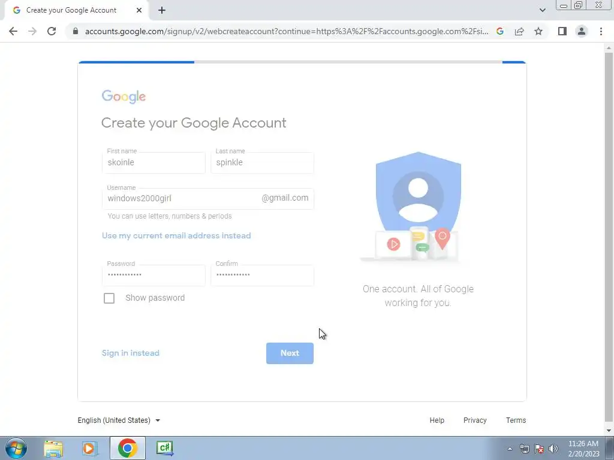This screenshot has width=614, height=460.
Task: Click the volume speaker icon
Action: click(553, 449)
